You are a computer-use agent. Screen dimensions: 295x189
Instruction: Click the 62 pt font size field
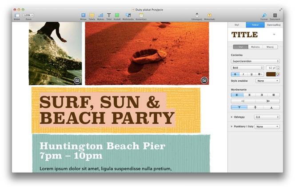pos(271,67)
